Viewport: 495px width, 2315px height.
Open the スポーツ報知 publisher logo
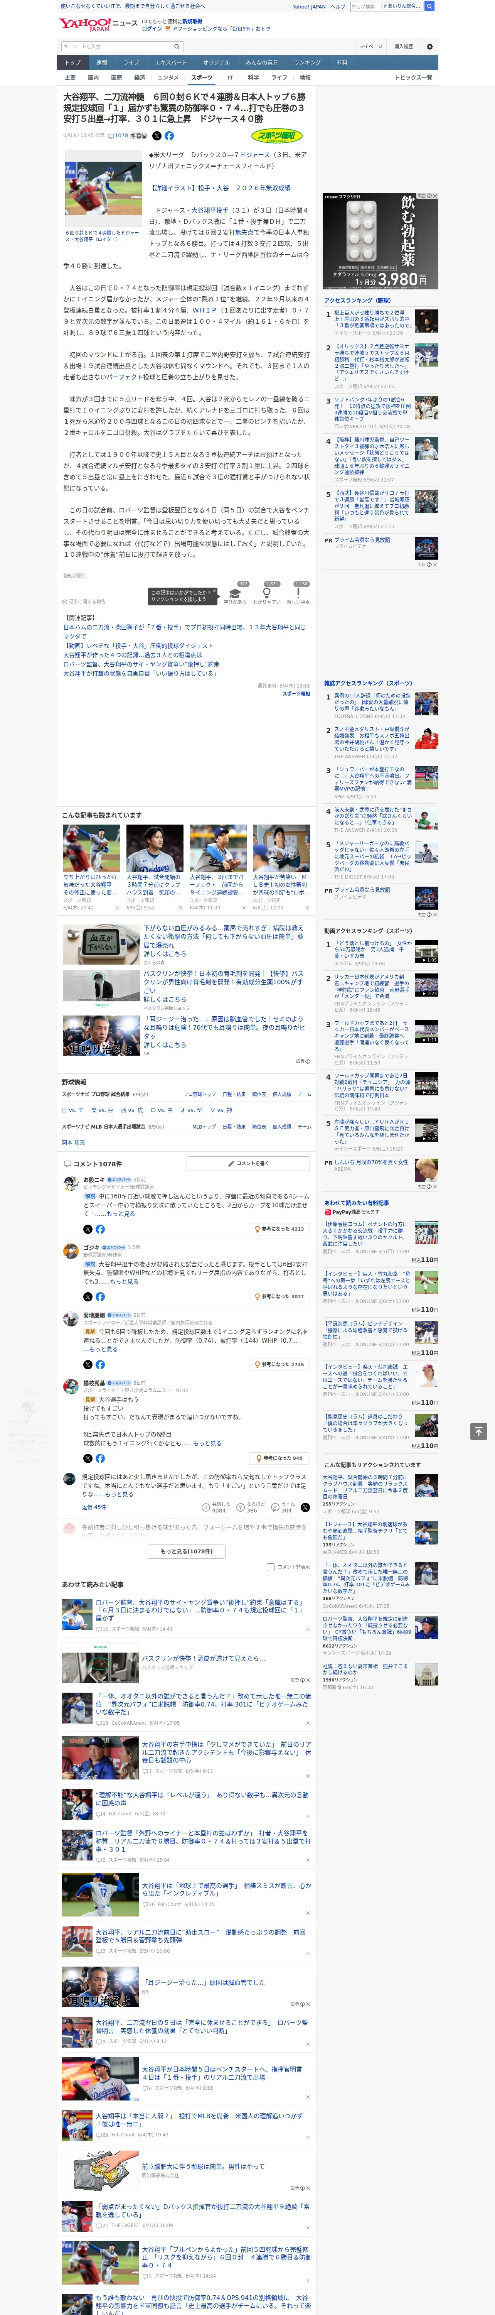(277, 136)
